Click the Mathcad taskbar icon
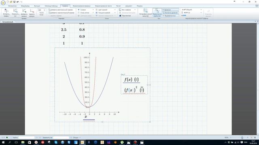The width and height of the screenshot is (259, 145). click(x=82, y=142)
